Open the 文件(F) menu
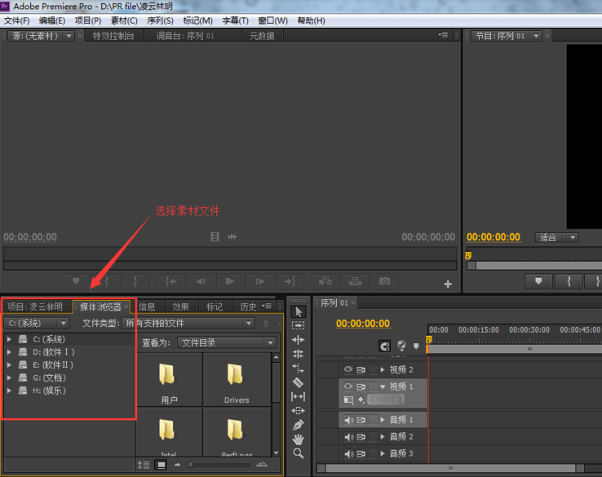This screenshot has height=477, width=602. 16,20
